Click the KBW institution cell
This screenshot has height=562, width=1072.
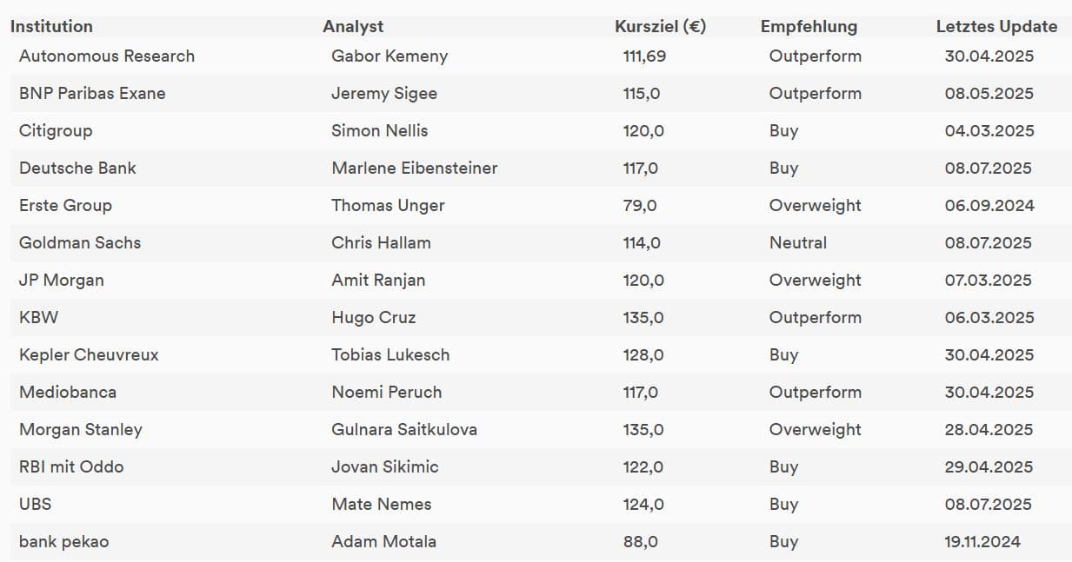coord(38,317)
